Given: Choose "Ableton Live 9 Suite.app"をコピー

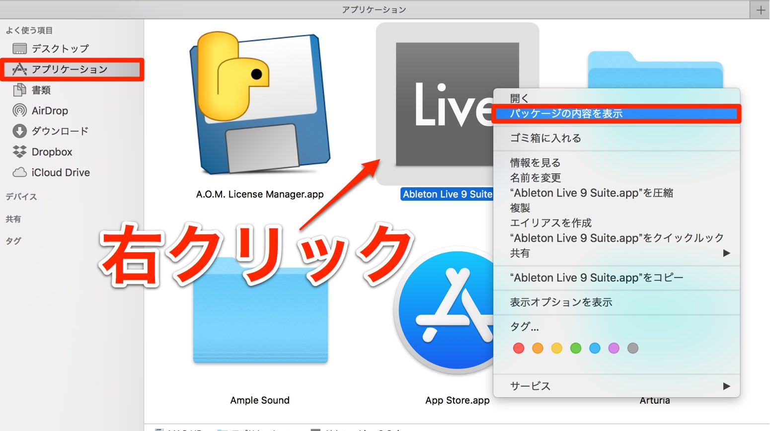Looking at the screenshot, I should coord(616,278).
